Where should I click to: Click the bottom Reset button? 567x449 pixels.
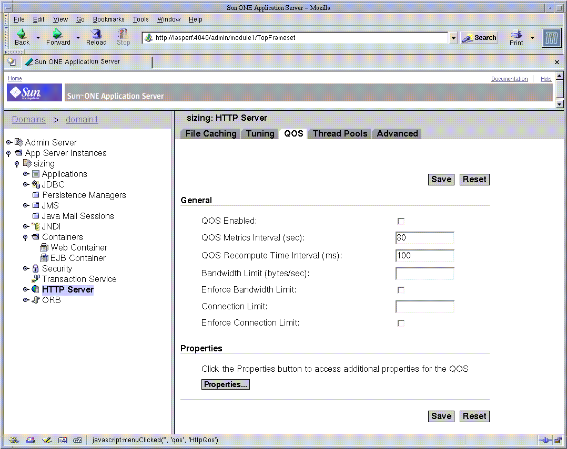tap(474, 416)
